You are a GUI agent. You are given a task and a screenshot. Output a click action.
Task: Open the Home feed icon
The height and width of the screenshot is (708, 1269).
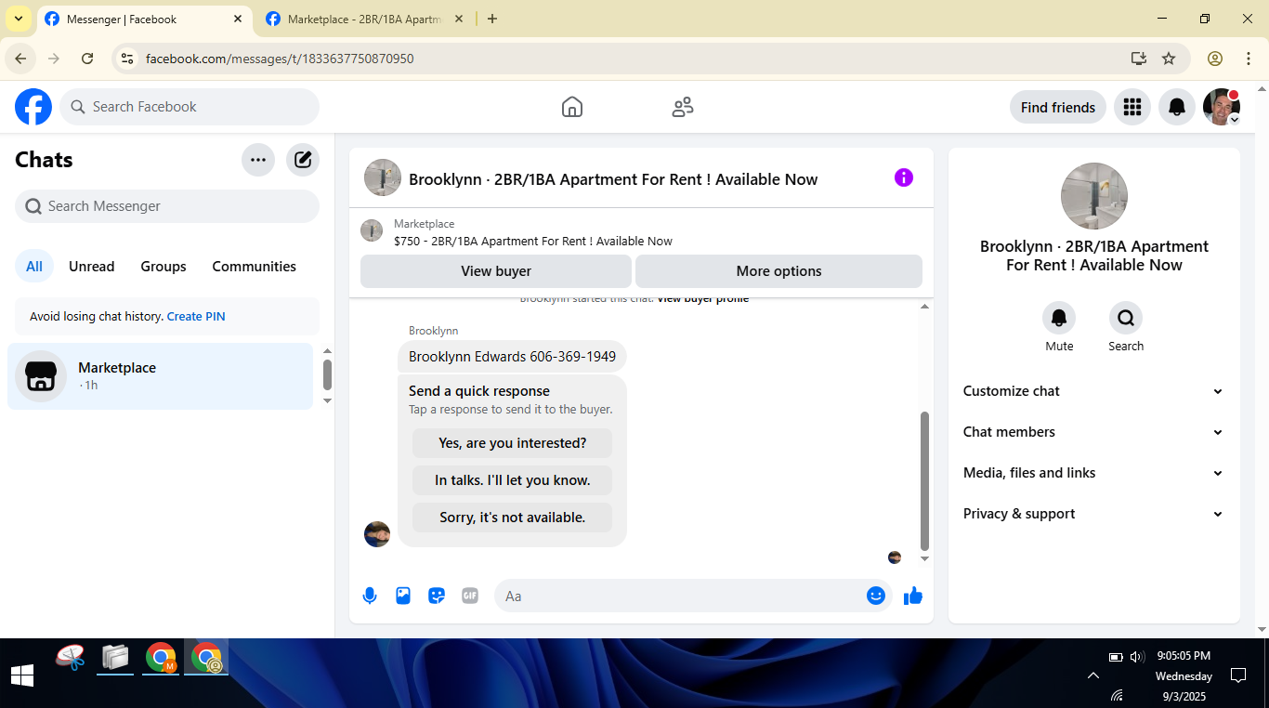(572, 107)
